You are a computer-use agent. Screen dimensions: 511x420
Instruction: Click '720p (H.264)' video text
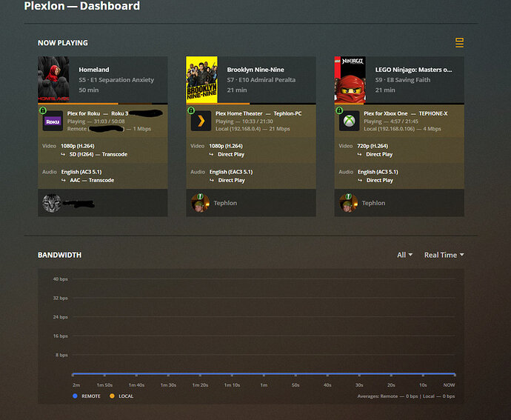pyautogui.click(x=373, y=146)
